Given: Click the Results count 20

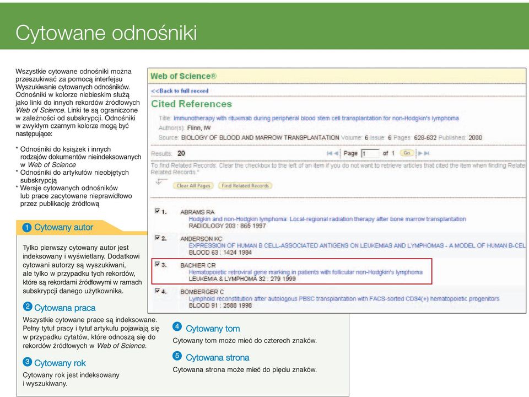Looking at the screenshot, I should [x=181, y=153].
